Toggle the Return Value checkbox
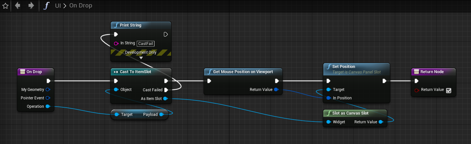The width and height of the screenshot is (471, 144). coord(448,90)
